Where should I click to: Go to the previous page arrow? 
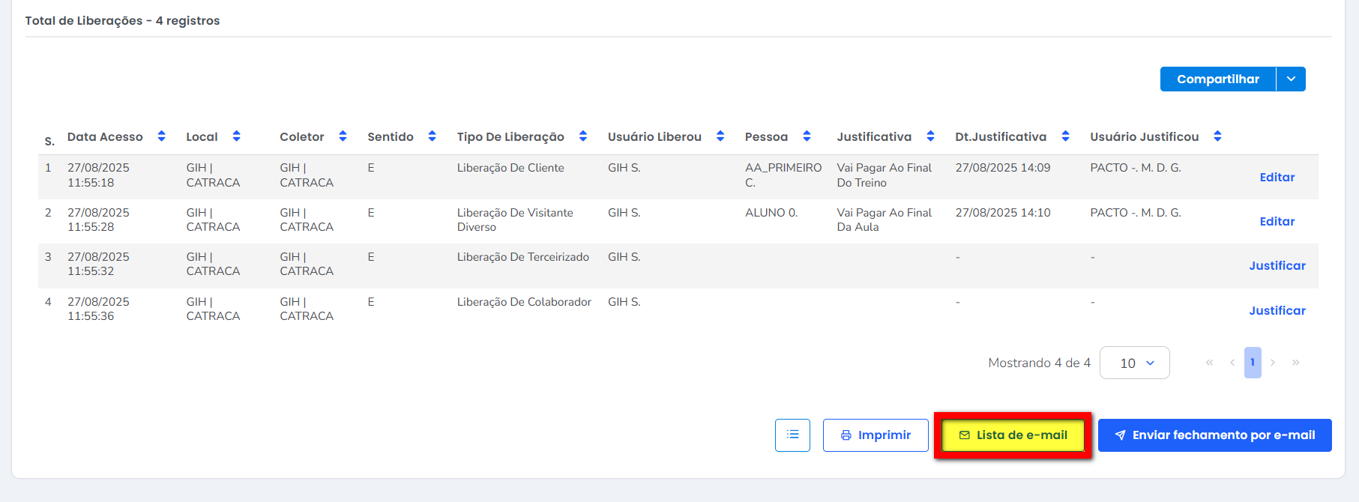click(x=1232, y=363)
